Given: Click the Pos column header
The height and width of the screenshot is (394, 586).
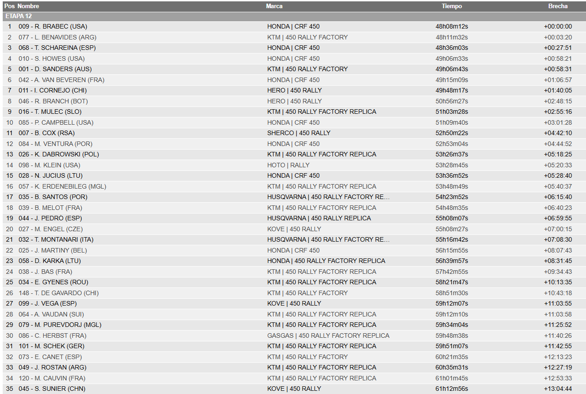Looking at the screenshot, I should (x=10, y=6).
